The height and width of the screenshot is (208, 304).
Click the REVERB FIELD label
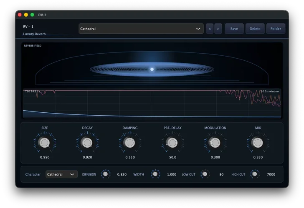click(33, 46)
